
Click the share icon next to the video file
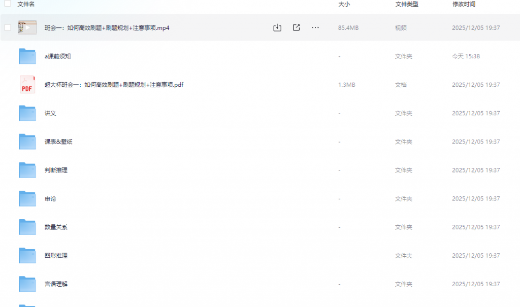tap(296, 27)
